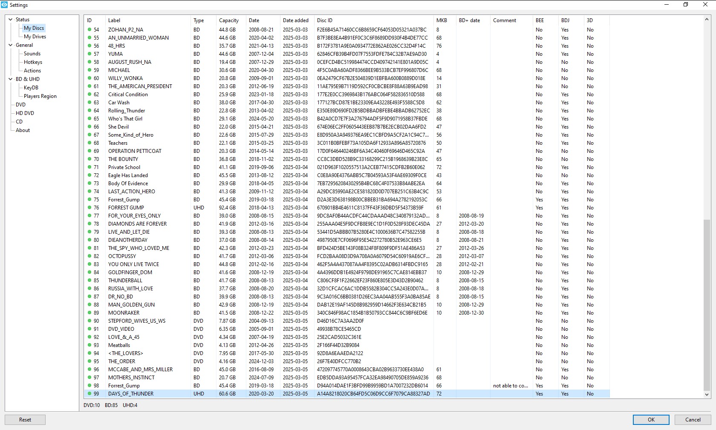This screenshot has width=716, height=430.
Task: Select the DIAMONDS ARE FOREVER label
Action: click(x=137, y=224)
